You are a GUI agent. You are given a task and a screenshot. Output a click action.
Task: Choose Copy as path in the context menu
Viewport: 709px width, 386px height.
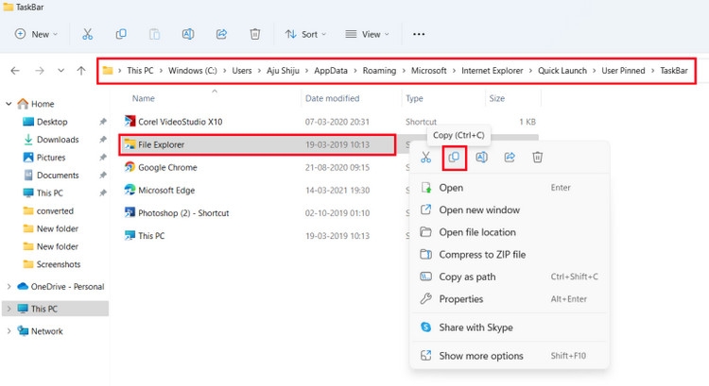(510, 277)
